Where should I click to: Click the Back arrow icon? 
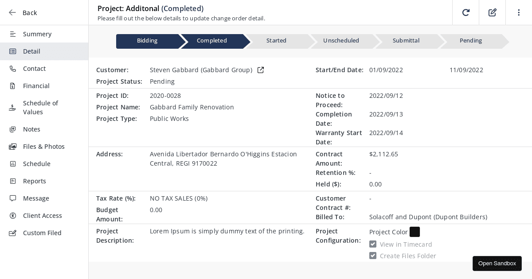pyautogui.click(x=12, y=13)
